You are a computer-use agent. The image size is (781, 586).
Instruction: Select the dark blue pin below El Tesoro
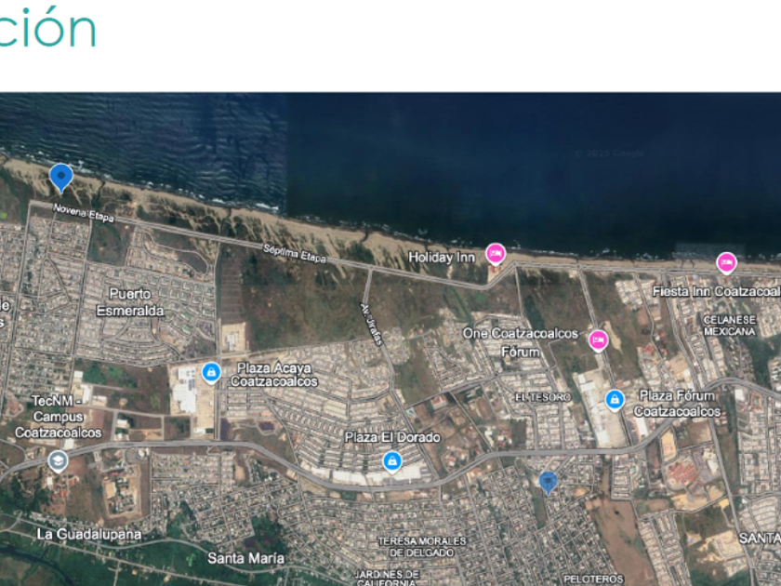(548, 483)
